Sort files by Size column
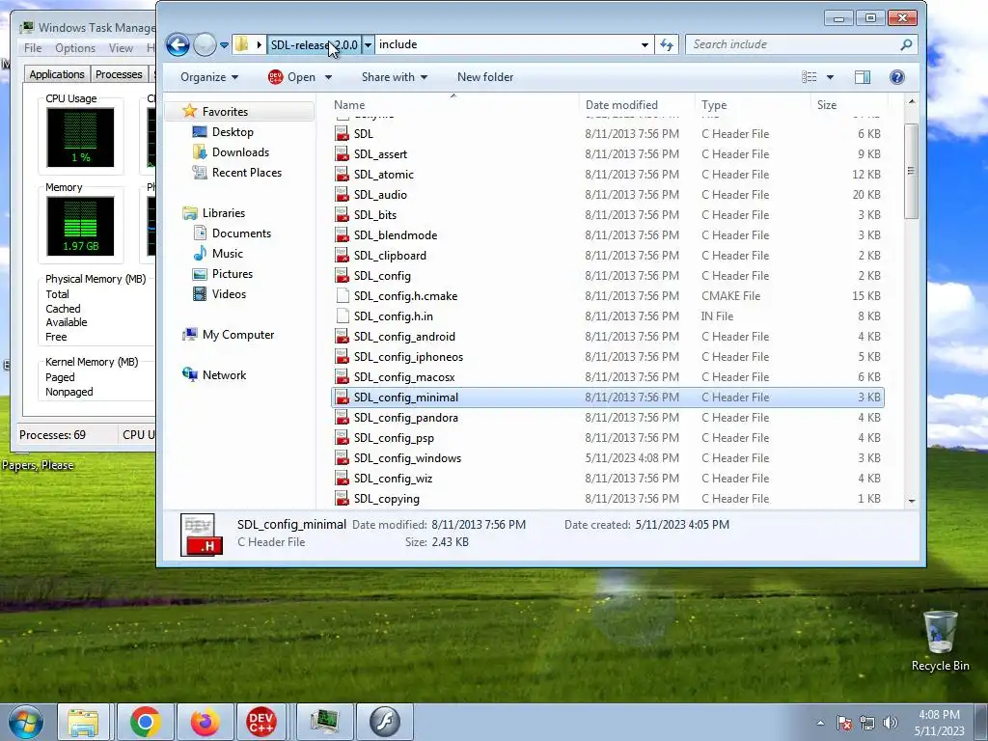This screenshot has width=988, height=741. 849,105
